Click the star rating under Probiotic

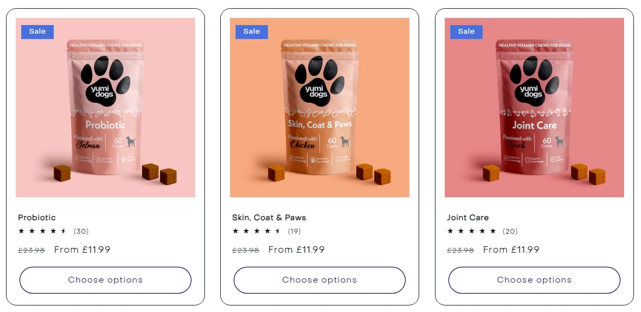coord(42,231)
